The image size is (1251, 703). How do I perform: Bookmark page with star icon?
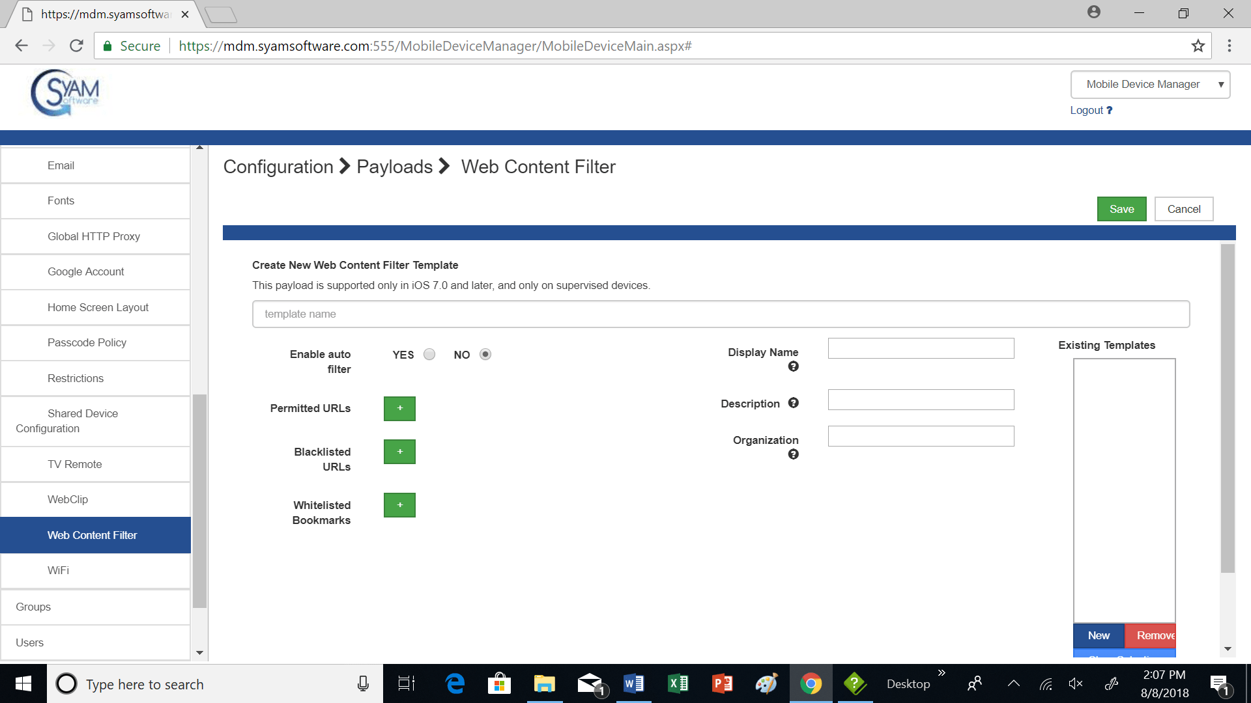[1198, 46]
